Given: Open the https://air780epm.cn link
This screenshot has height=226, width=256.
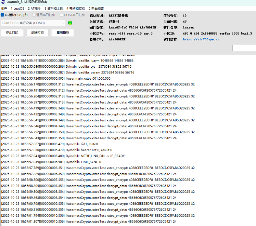Looking at the screenshot, I should point(201,39).
